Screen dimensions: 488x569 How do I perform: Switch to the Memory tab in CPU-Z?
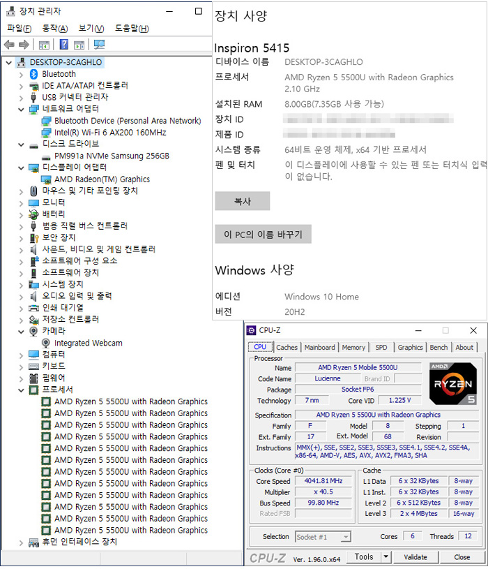pyautogui.click(x=353, y=347)
